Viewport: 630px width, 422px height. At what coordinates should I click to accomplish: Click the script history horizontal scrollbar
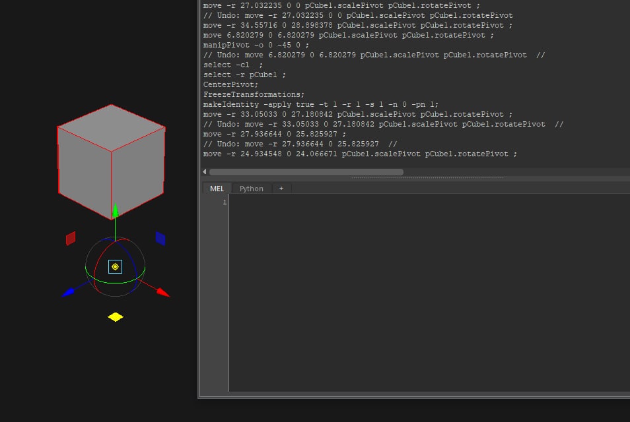pyautogui.click(x=306, y=172)
